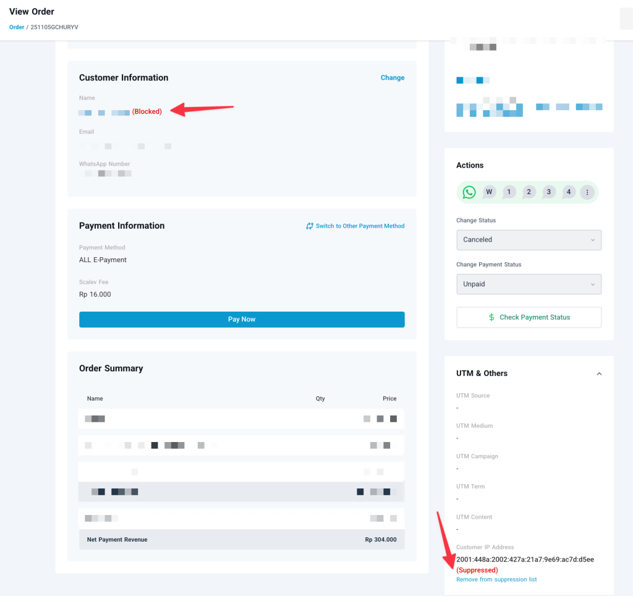
Task: Click the Customer Information heading
Action: tap(124, 77)
